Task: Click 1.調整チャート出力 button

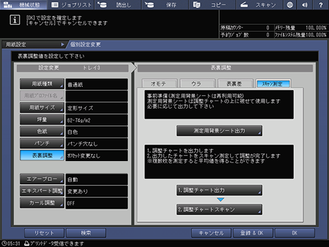Action: (219, 190)
